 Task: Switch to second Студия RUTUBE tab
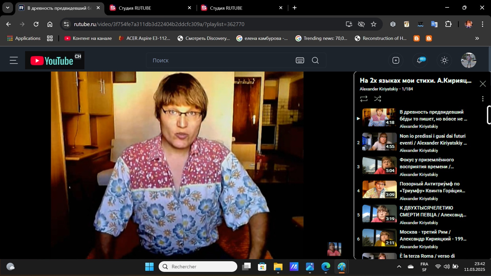coord(226,8)
